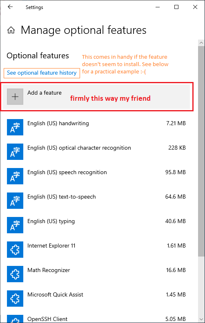Expand the English (US) typing entry
Viewport: 205px width, 323px height.
coord(96,225)
